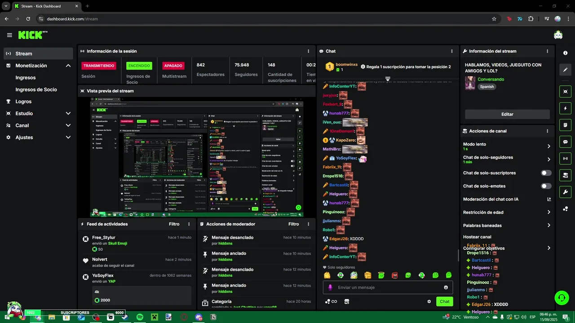Open external link for Moderación del chat con IA

point(549,199)
